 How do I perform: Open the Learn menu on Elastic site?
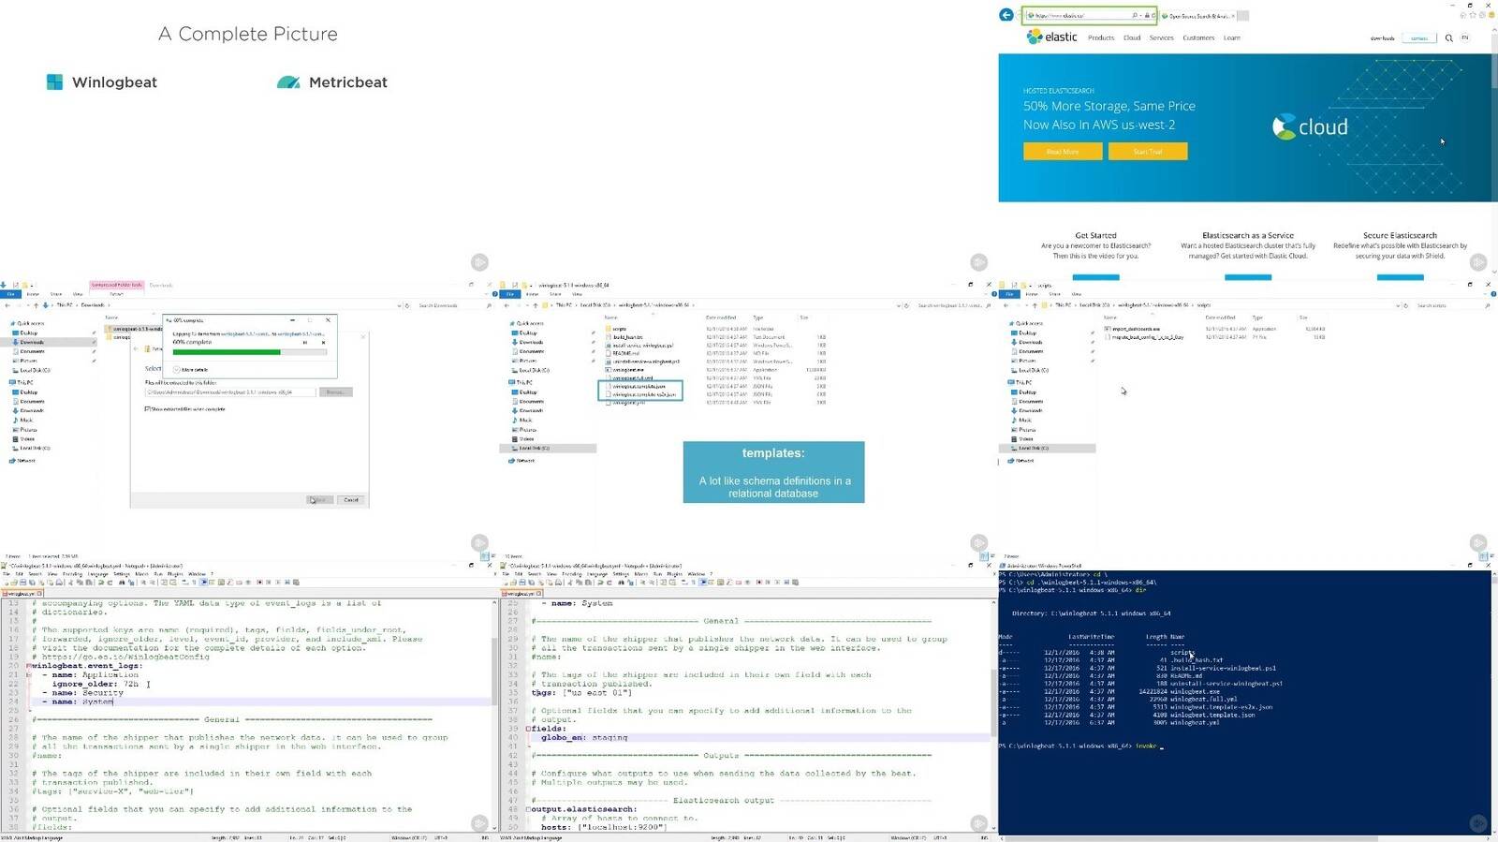tap(1232, 38)
